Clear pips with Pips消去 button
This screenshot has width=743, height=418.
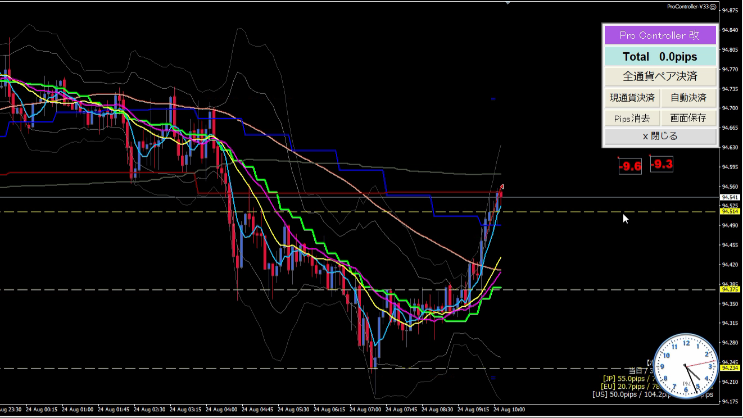point(632,118)
